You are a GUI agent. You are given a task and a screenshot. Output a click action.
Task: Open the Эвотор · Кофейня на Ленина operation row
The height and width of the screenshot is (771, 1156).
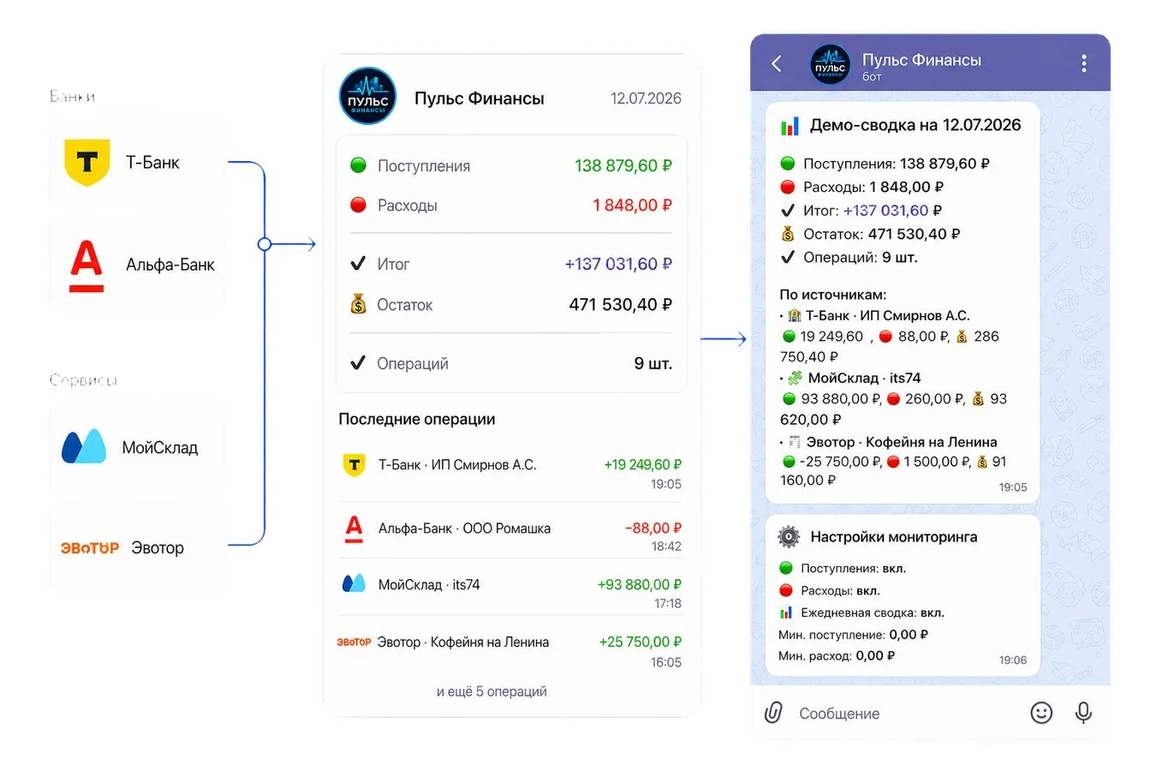(512, 648)
